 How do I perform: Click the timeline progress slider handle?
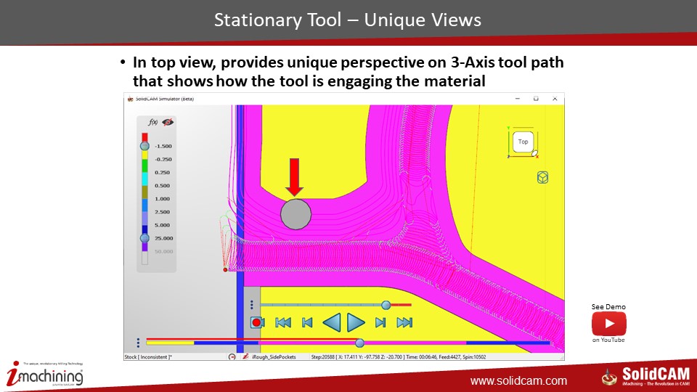pyautogui.click(x=359, y=343)
